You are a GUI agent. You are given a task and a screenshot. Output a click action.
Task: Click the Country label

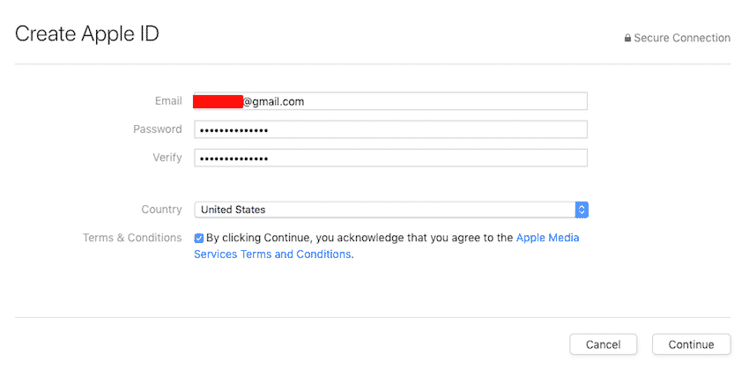tap(161, 210)
